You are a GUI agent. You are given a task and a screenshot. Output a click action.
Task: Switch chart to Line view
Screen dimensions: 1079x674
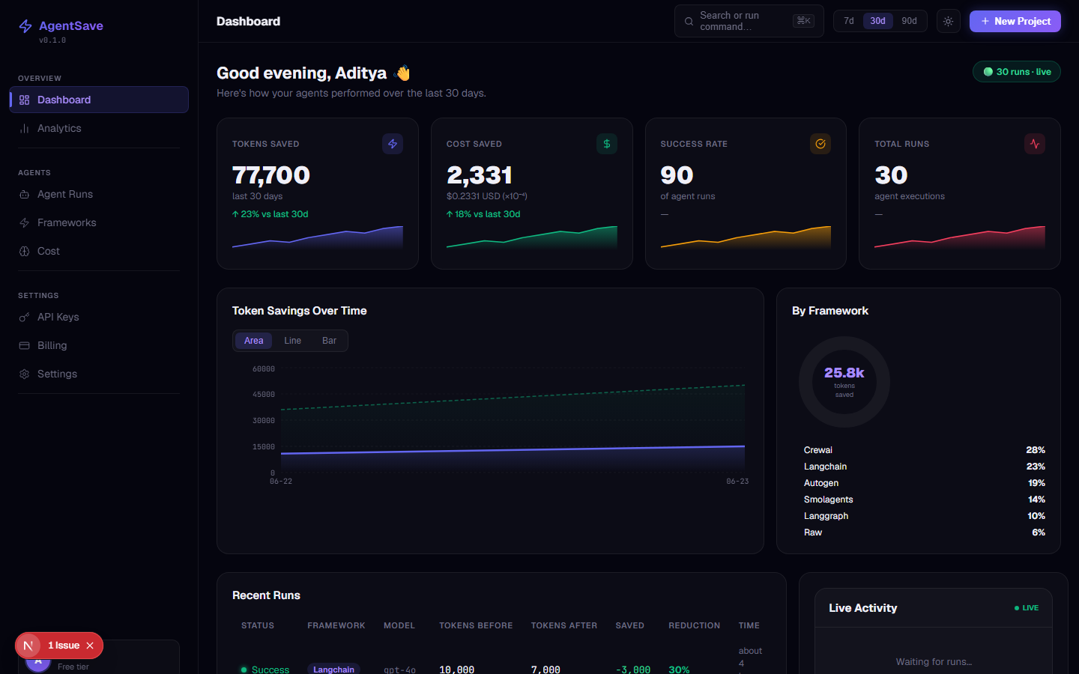pos(292,341)
